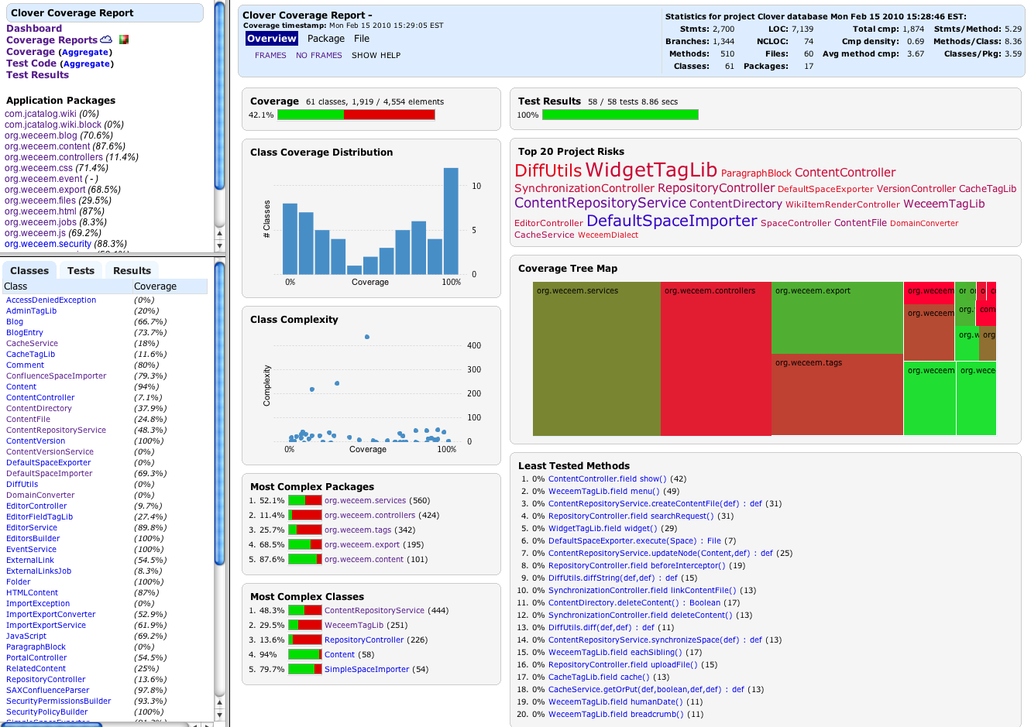Open the coverage cloud icon report
The width and height of the screenshot is (1031, 727).
tap(106, 39)
